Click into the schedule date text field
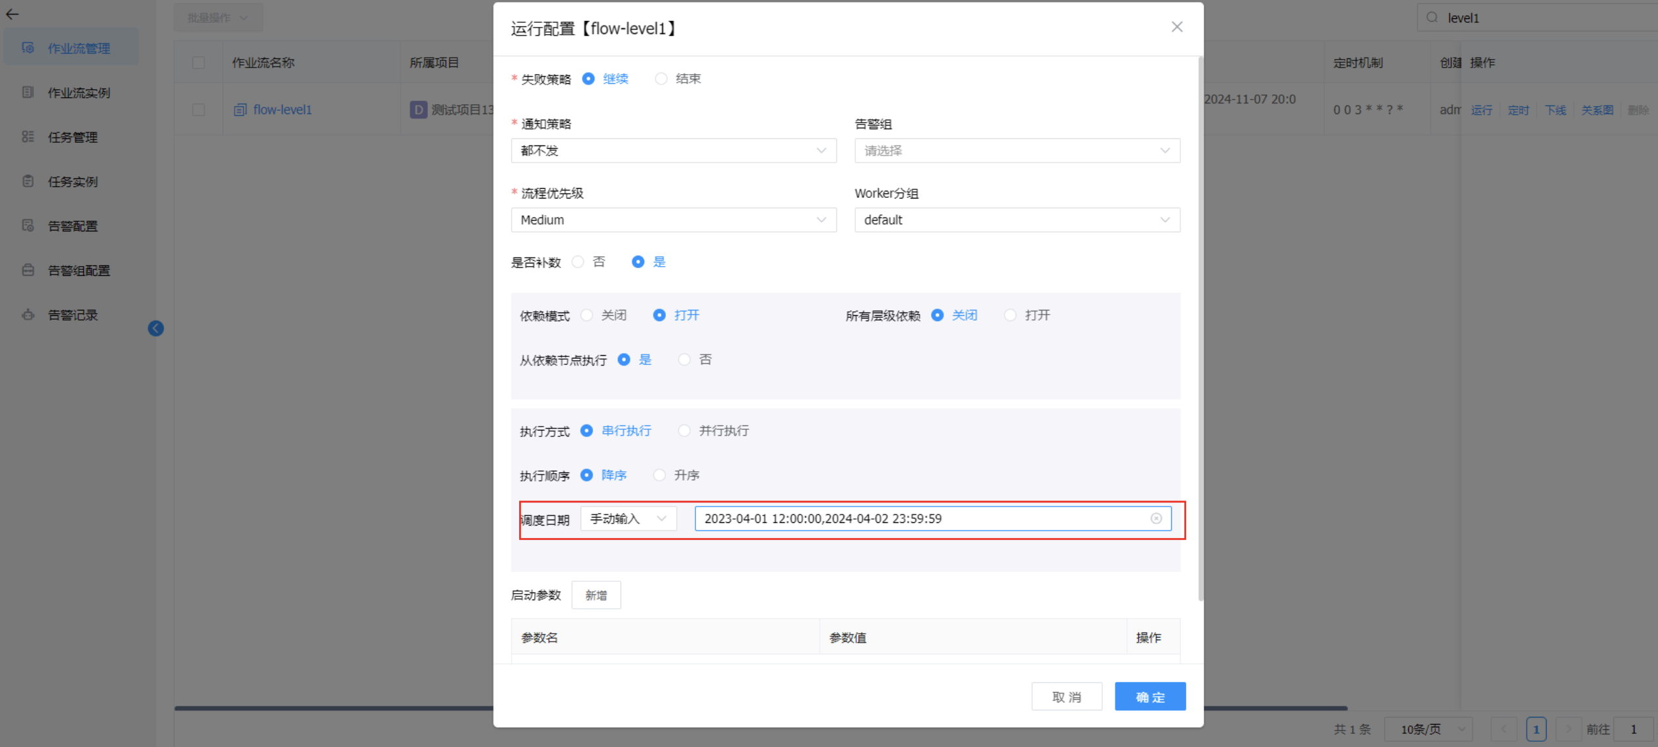Screen dimensions: 1658x747 point(917,518)
